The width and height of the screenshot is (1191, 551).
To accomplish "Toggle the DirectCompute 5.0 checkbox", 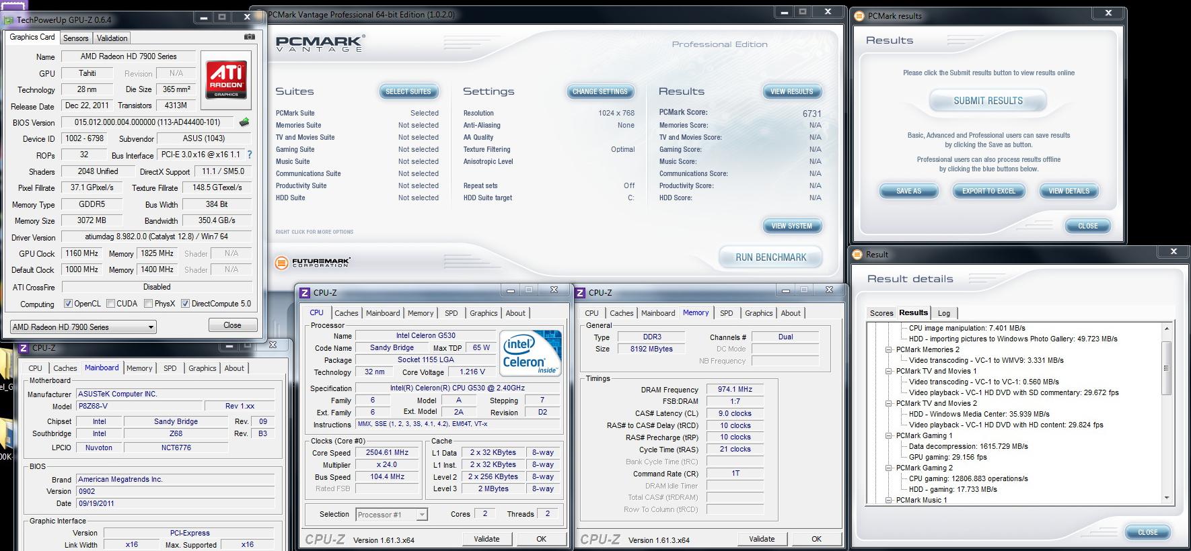I will (185, 304).
